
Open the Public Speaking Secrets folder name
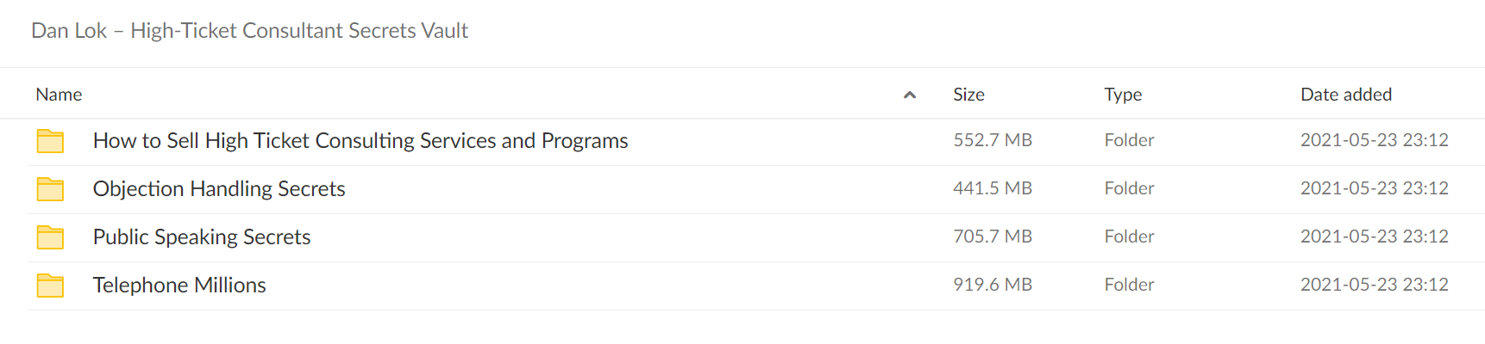click(x=202, y=237)
